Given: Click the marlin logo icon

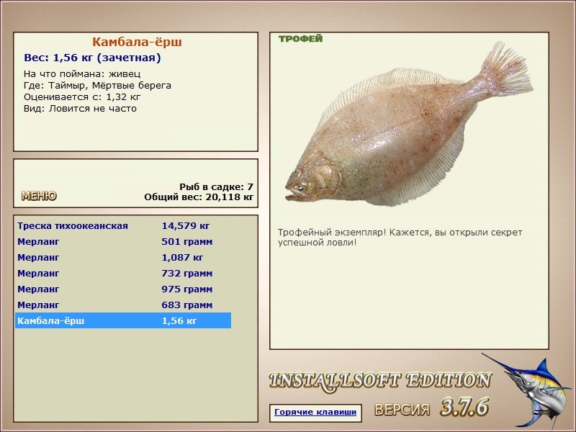Looking at the screenshot, I should click(x=528, y=391).
